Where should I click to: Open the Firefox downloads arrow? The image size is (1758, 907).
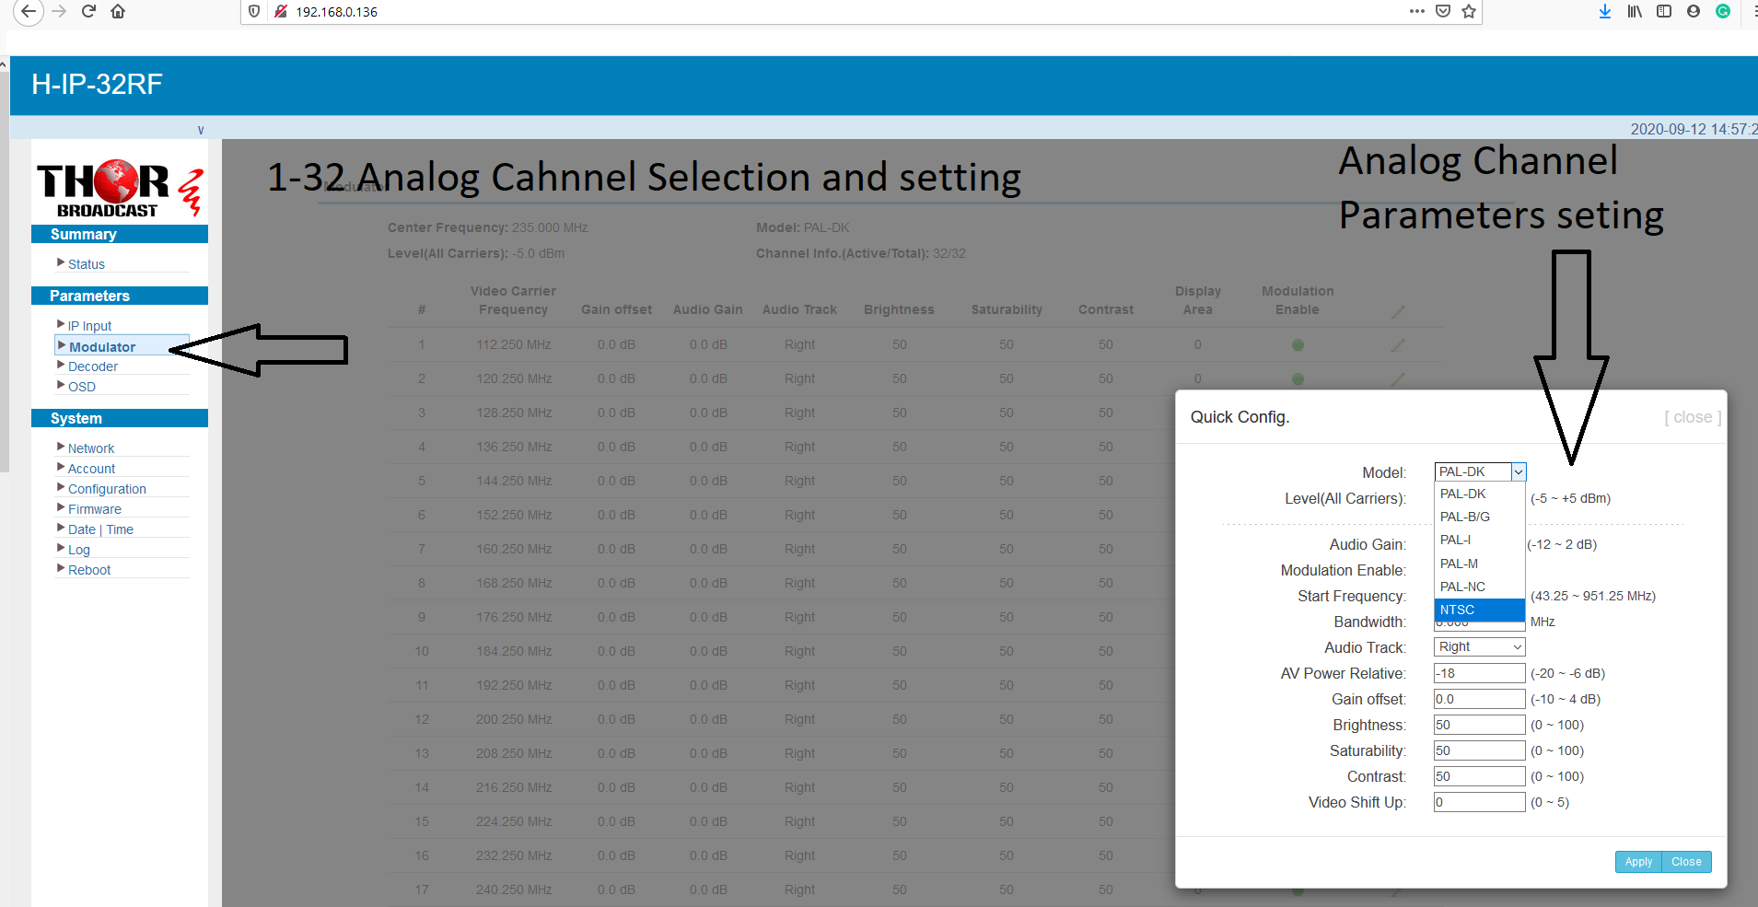tap(1605, 11)
